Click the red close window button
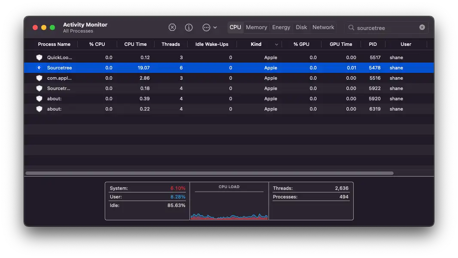The width and height of the screenshot is (458, 258). (35, 27)
